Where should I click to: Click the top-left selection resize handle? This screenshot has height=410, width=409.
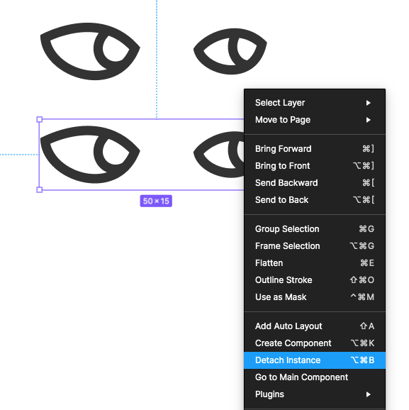(x=40, y=119)
